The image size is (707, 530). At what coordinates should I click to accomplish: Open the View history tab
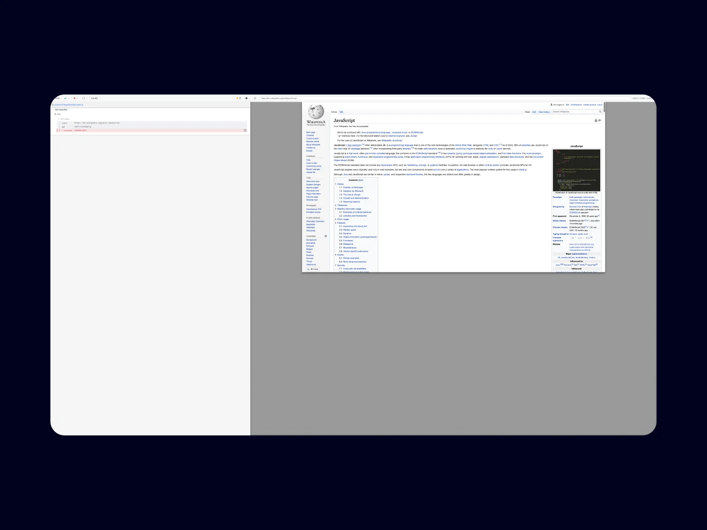(544, 112)
